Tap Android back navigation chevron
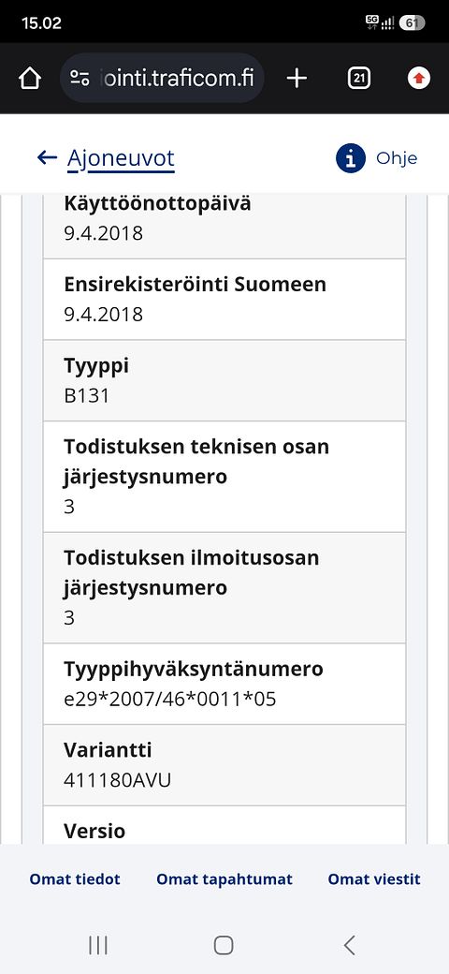This screenshot has width=449, height=974. [x=349, y=945]
